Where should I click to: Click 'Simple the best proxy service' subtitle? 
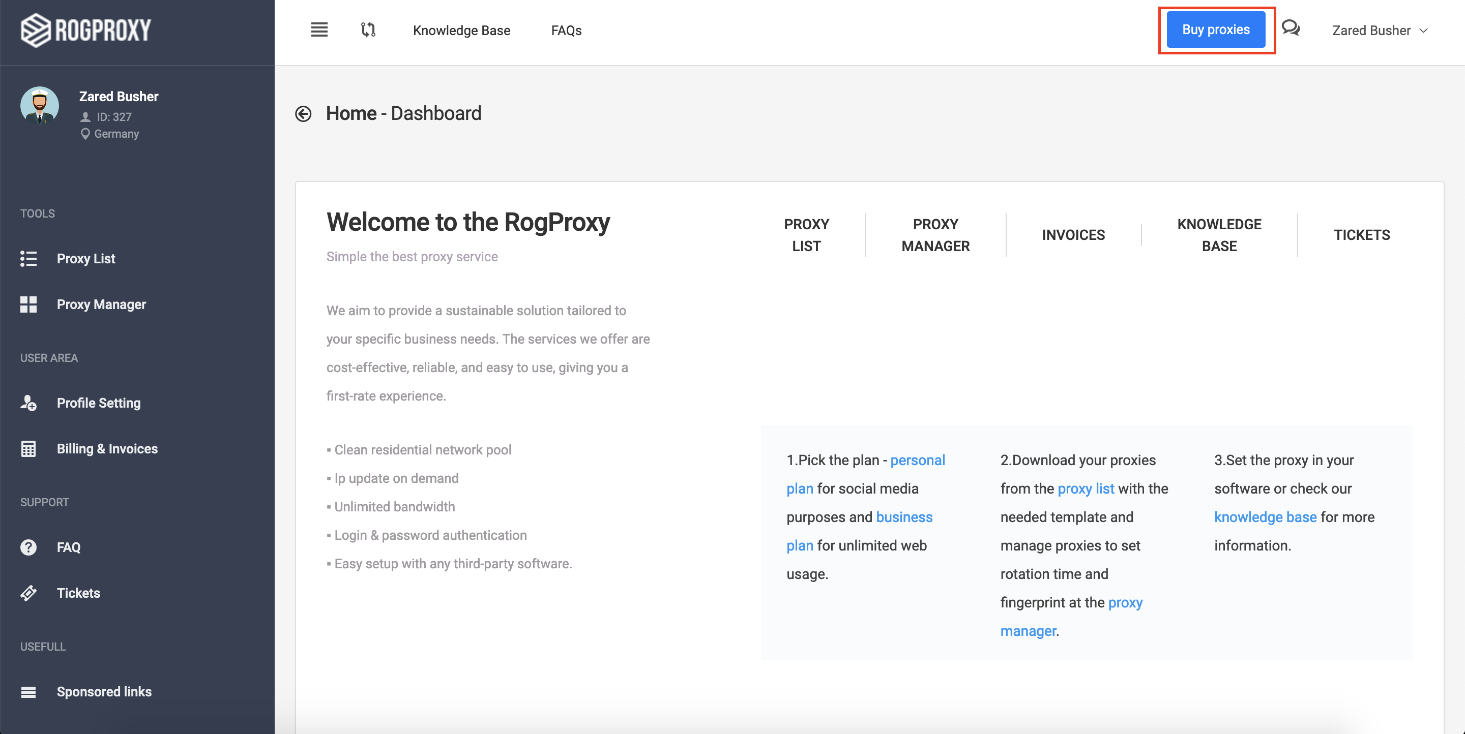412,257
